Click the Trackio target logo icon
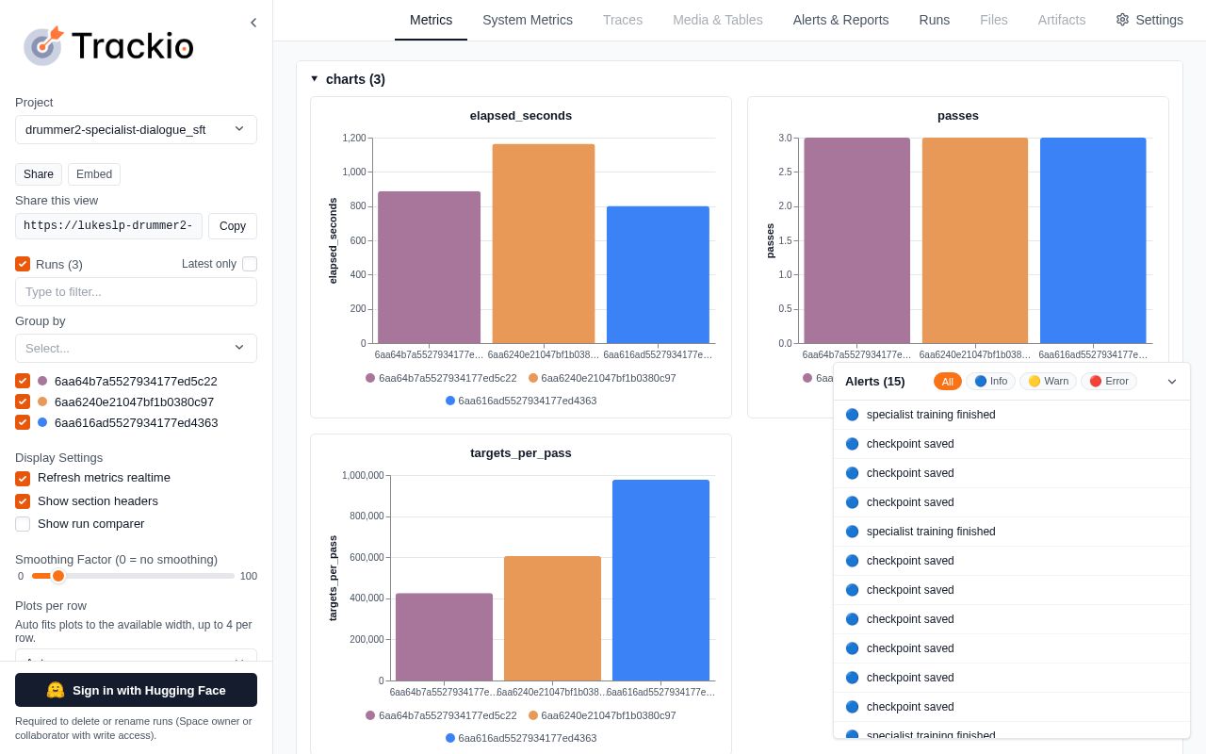The height and width of the screenshot is (754, 1206). (x=43, y=45)
